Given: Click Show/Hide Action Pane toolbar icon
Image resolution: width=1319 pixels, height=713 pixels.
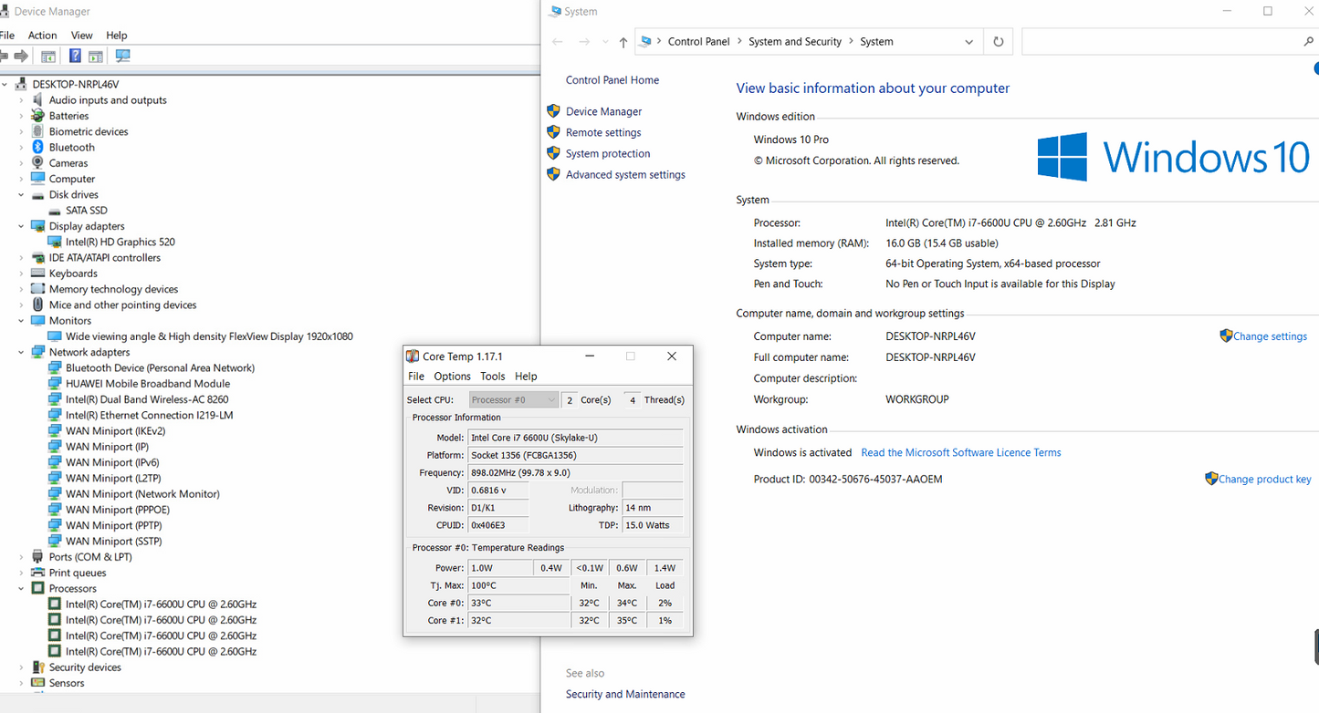Looking at the screenshot, I should (96, 57).
